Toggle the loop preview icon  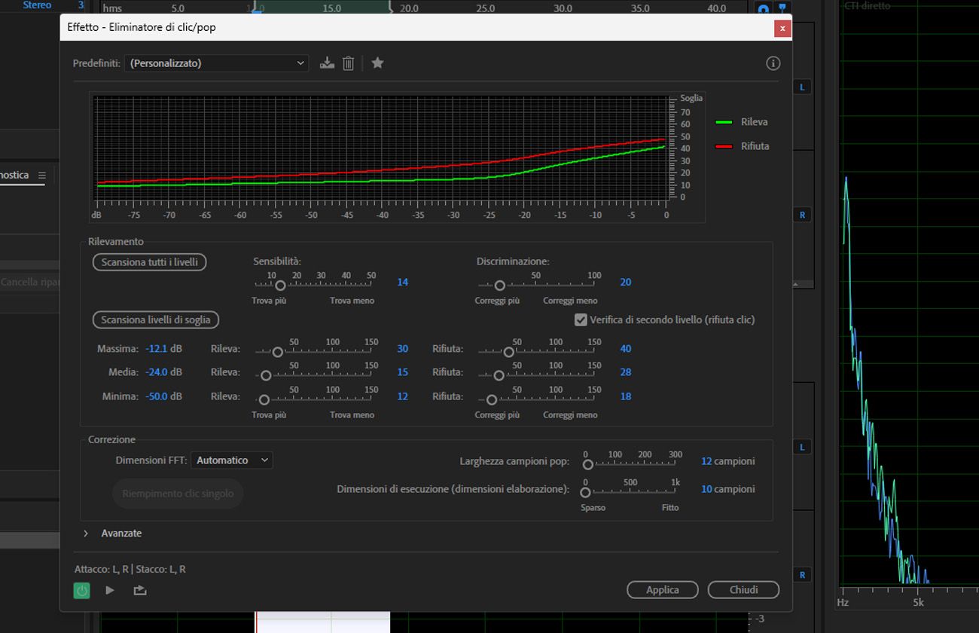(x=139, y=590)
